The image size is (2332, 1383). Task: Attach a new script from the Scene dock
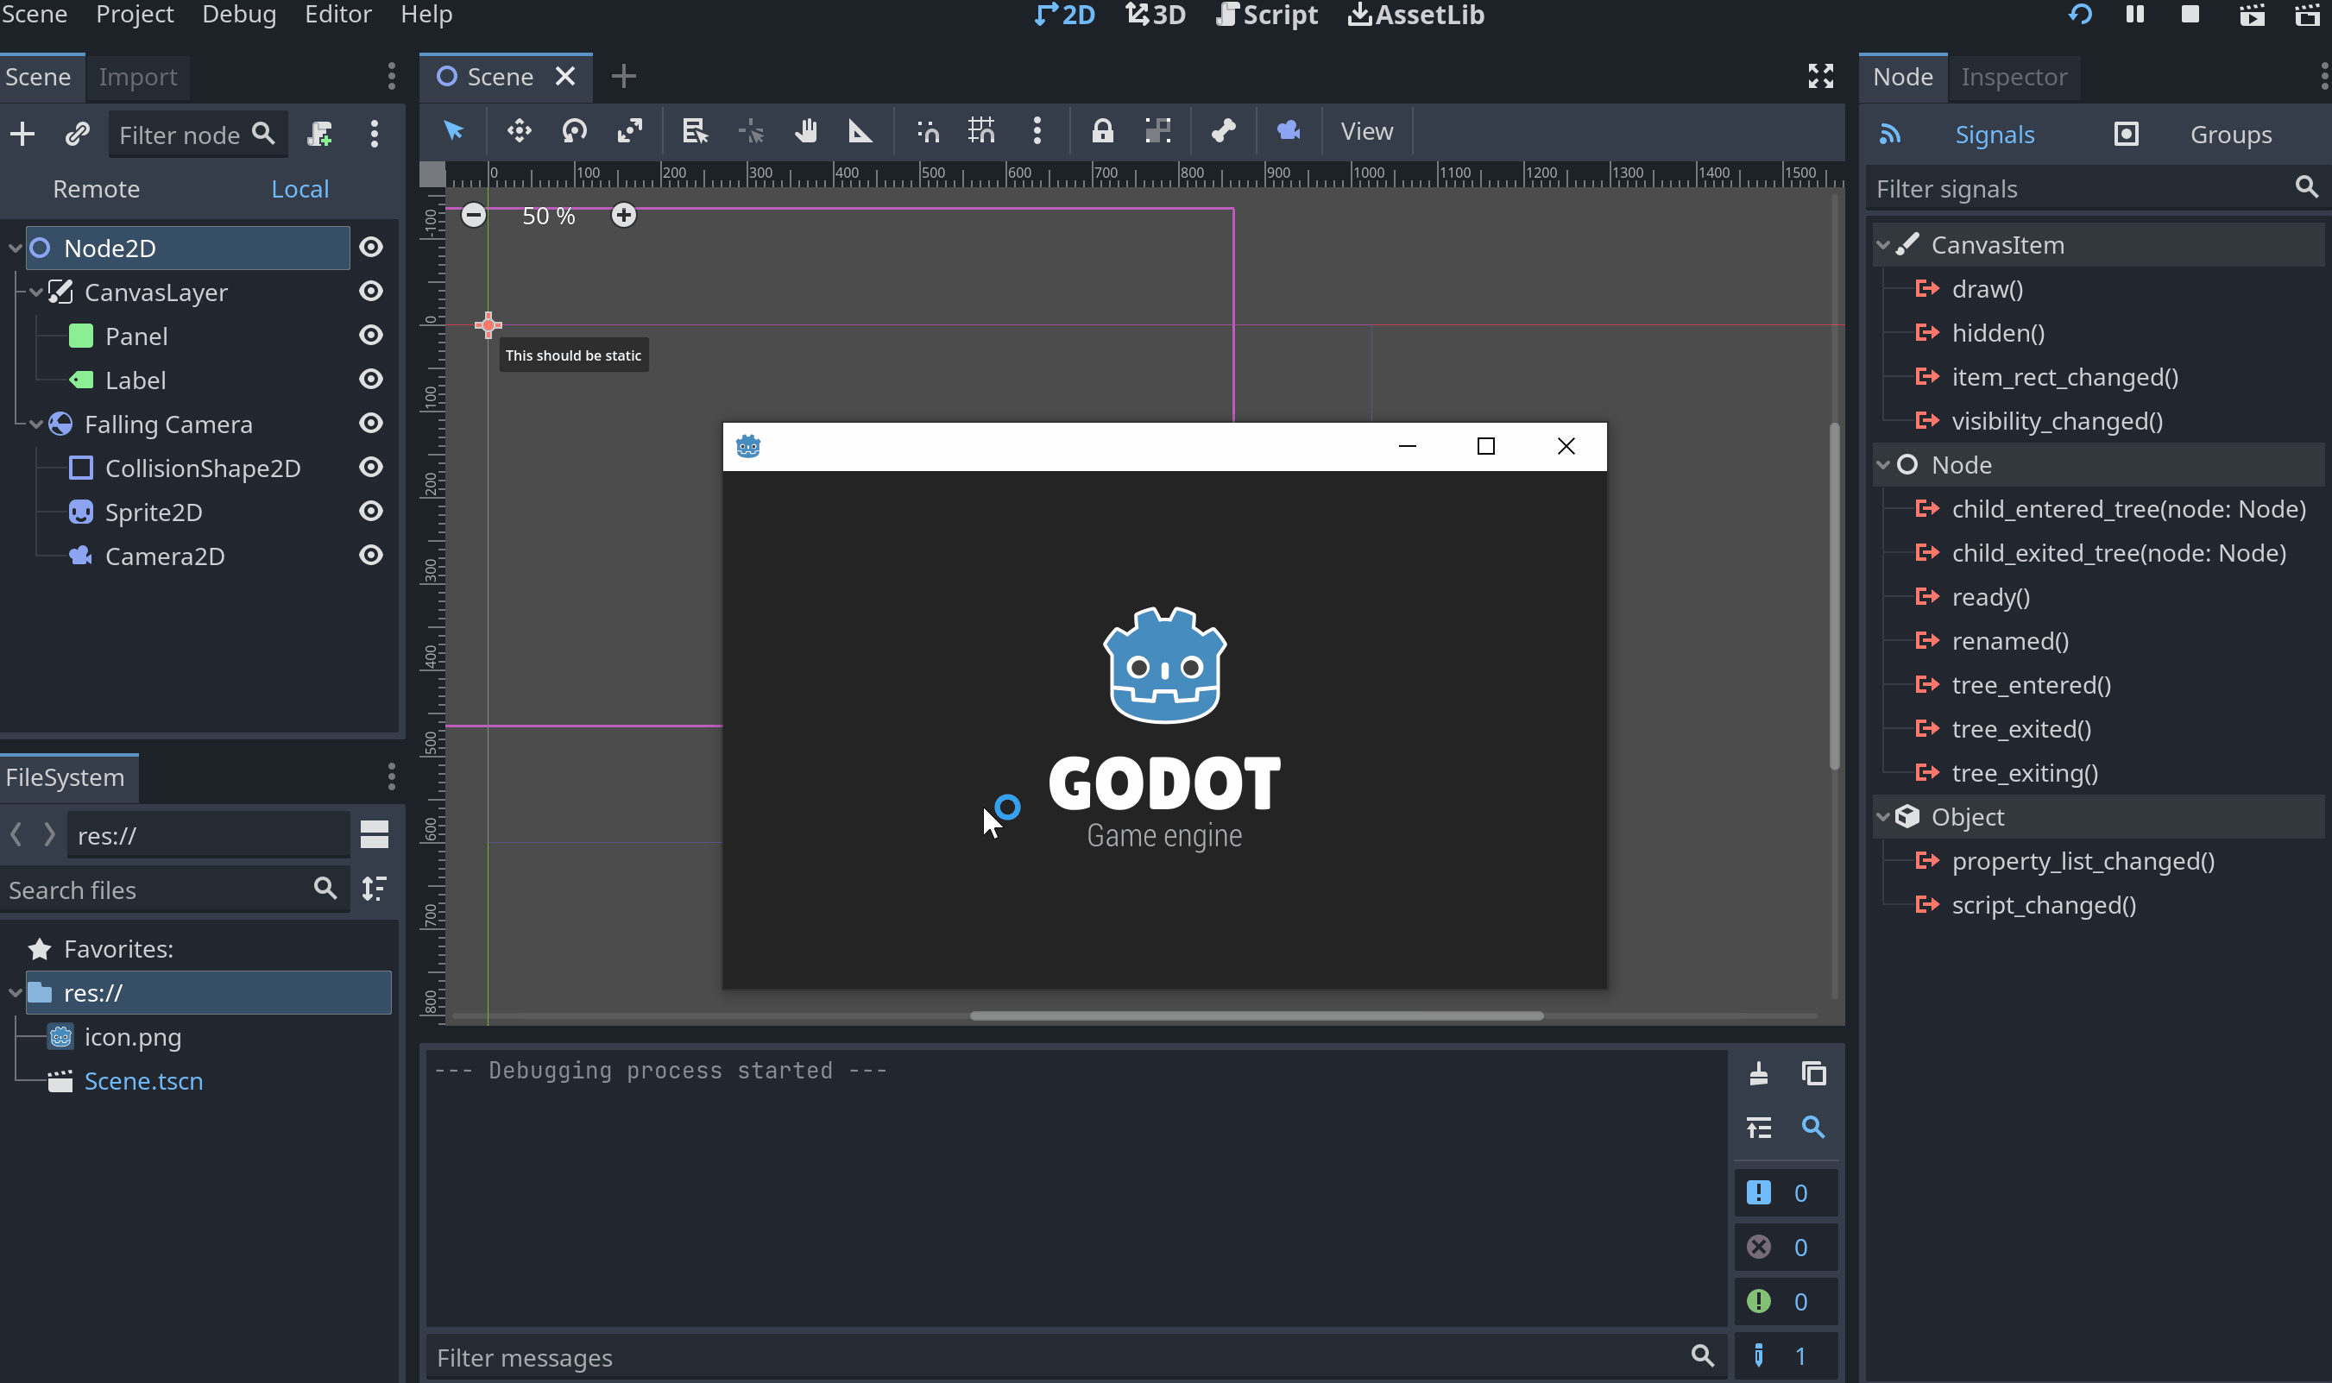coord(318,135)
